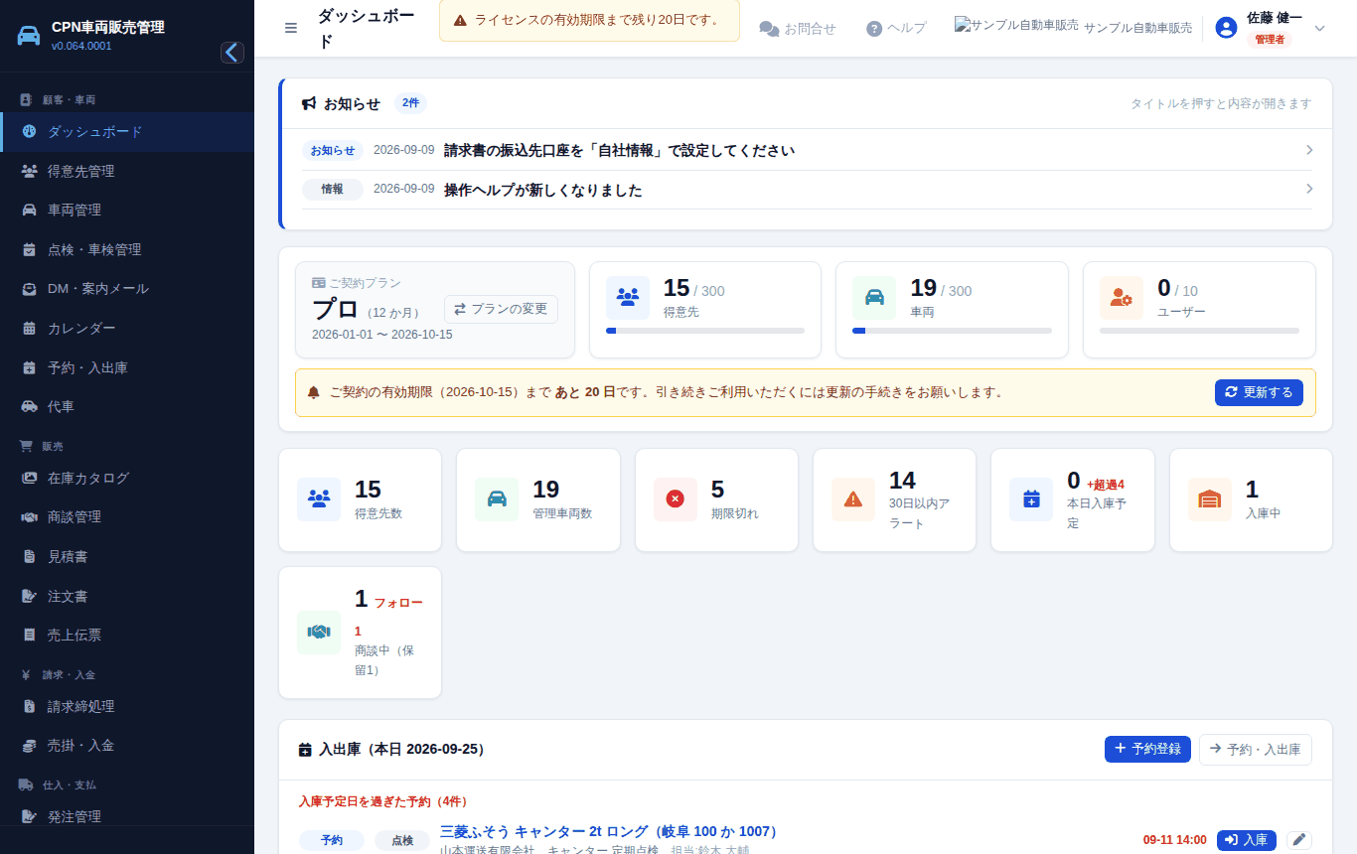Open 商談管理 in the sidebar
Image resolution: width=1357 pixels, height=854 pixels.
click(x=127, y=517)
